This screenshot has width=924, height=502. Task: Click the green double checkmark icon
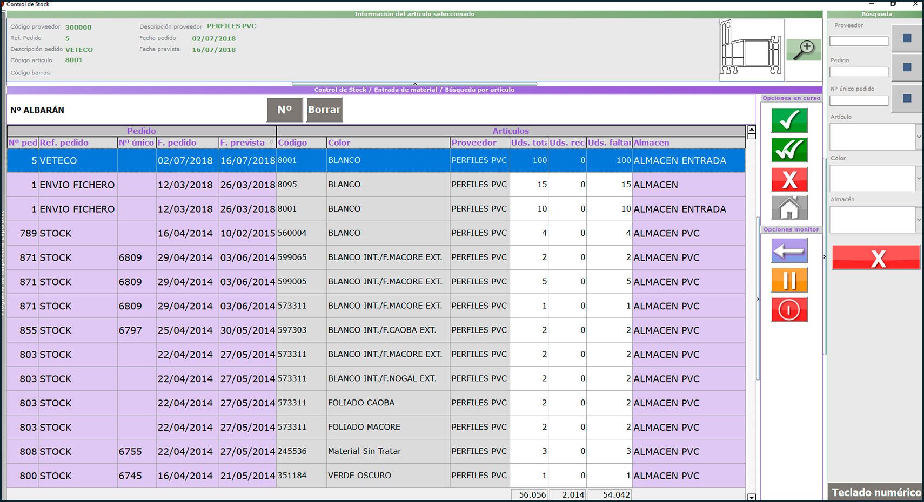click(789, 150)
